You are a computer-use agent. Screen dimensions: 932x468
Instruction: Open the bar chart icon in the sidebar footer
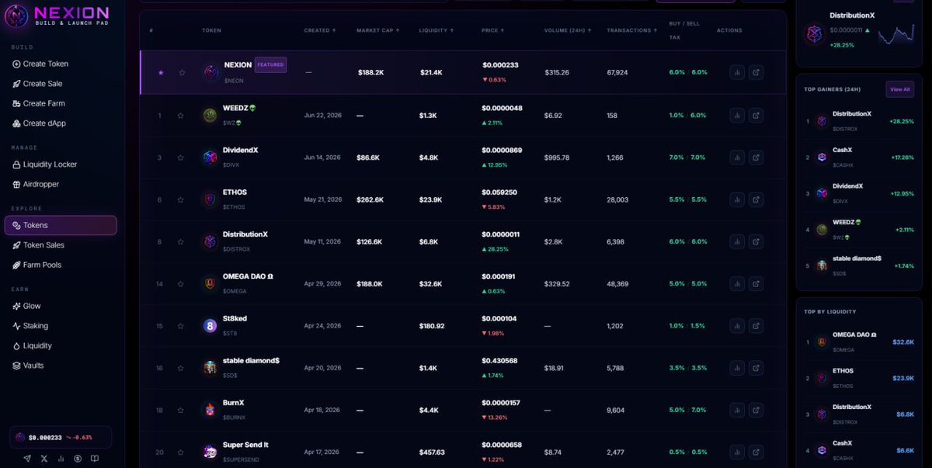61,459
